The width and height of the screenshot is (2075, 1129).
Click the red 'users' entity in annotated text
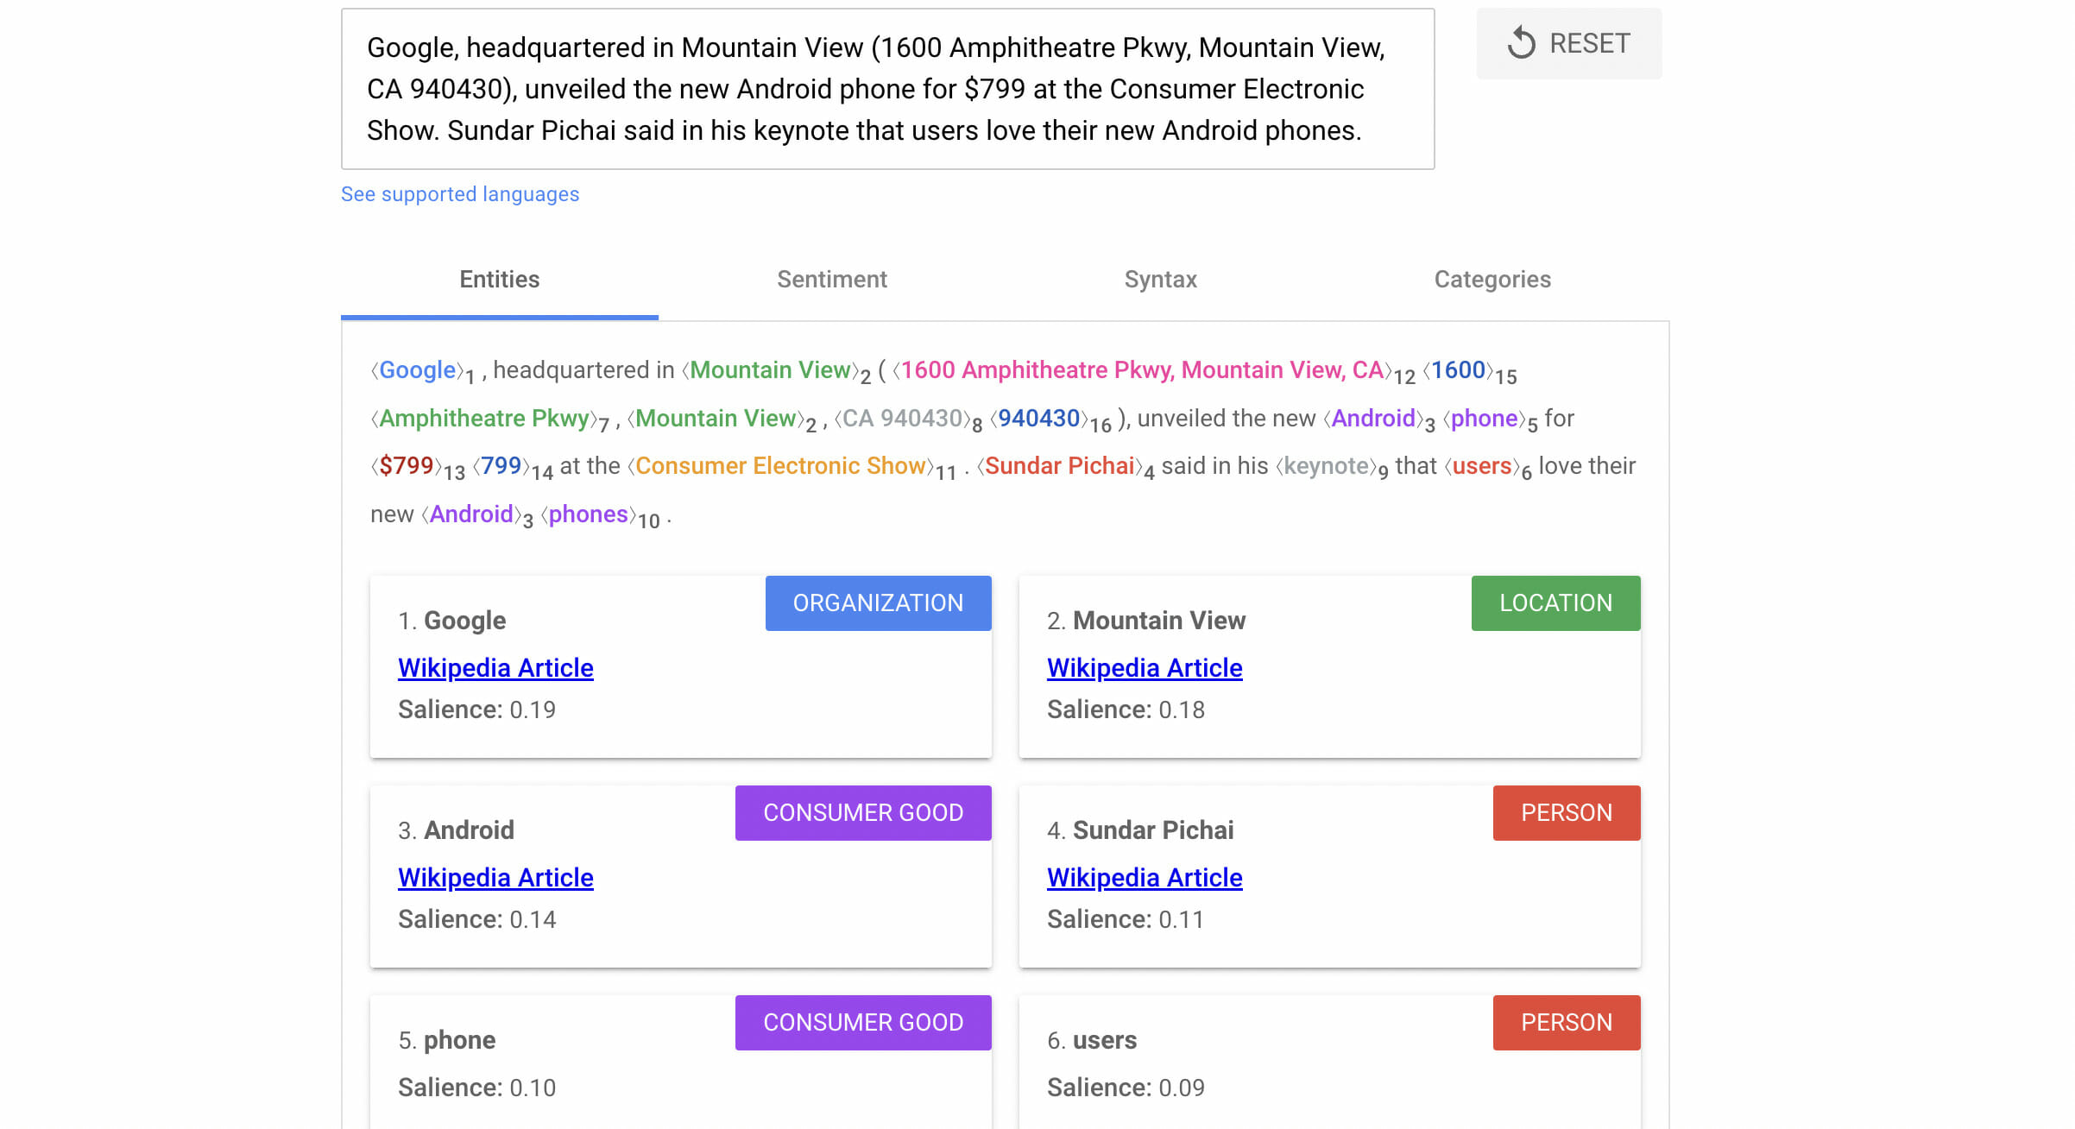[1481, 466]
